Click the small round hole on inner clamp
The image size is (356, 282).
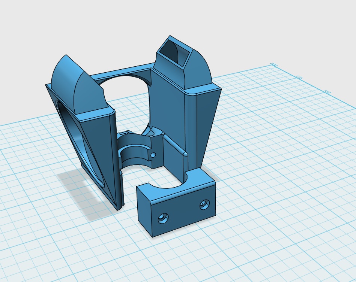click(x=153, y=155)
